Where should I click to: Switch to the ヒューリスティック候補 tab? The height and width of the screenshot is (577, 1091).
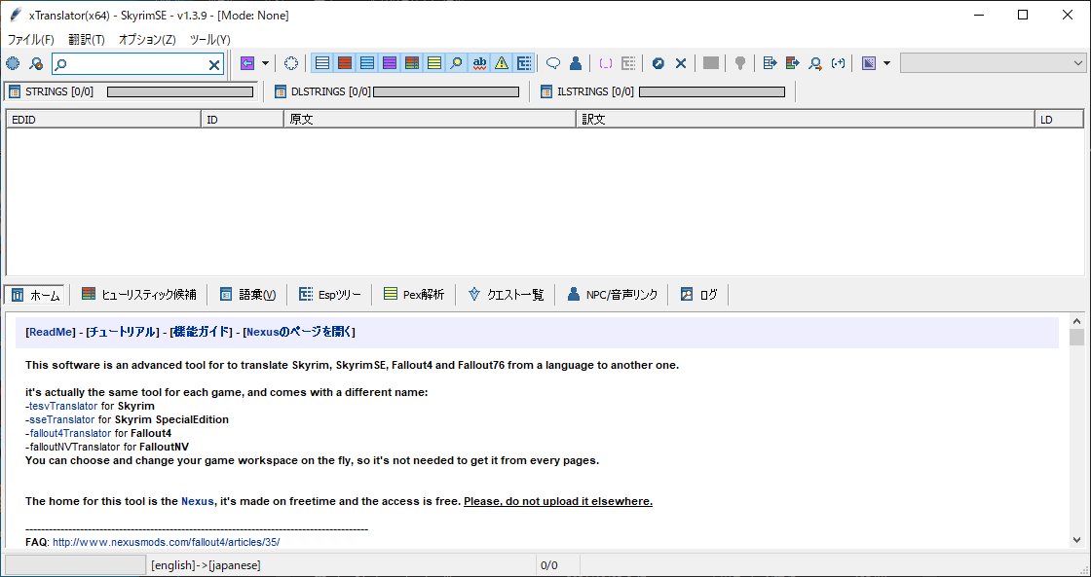pos(138,295)
